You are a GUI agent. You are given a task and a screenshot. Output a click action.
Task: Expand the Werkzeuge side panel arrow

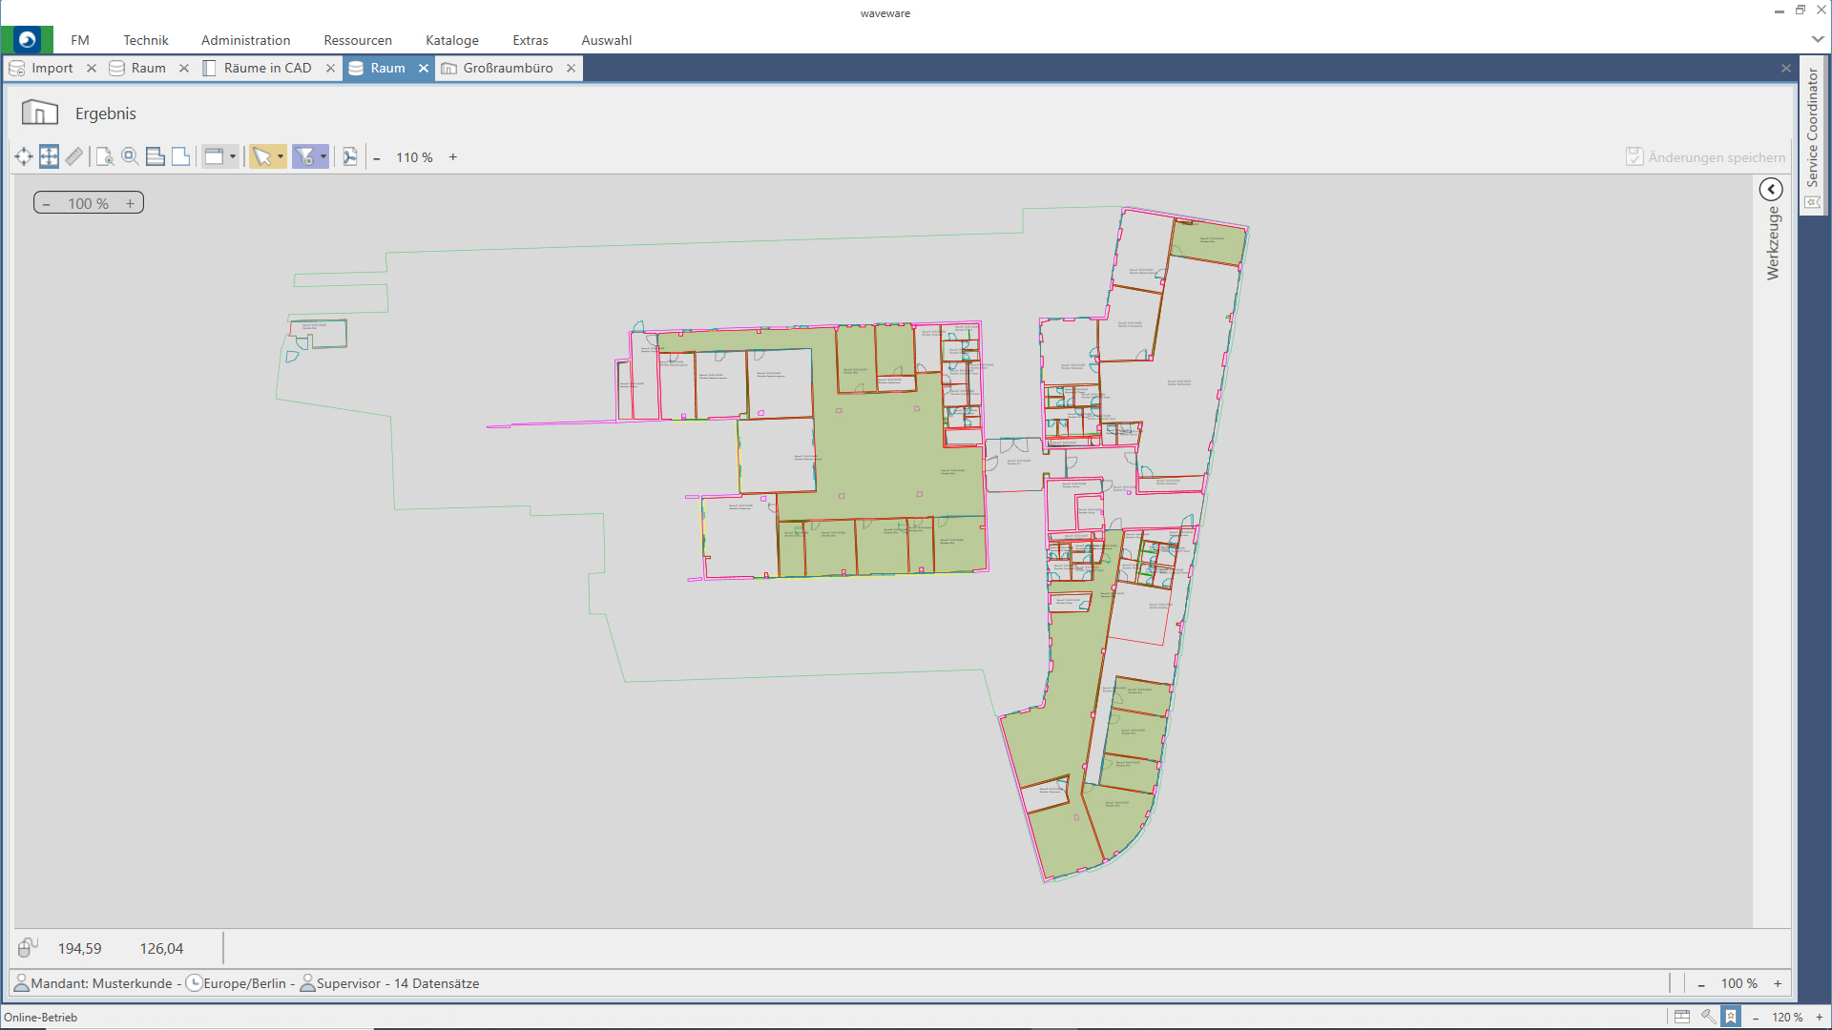click(x=1771, y=189)
